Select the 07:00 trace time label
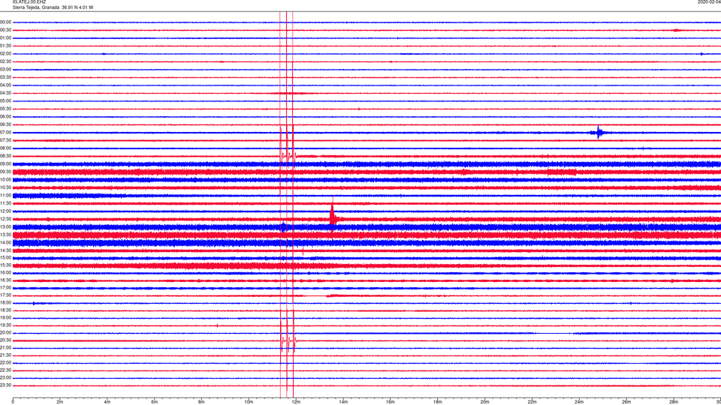Image resolution: width=721 pixels, height=405 pixels. point(6,133)
